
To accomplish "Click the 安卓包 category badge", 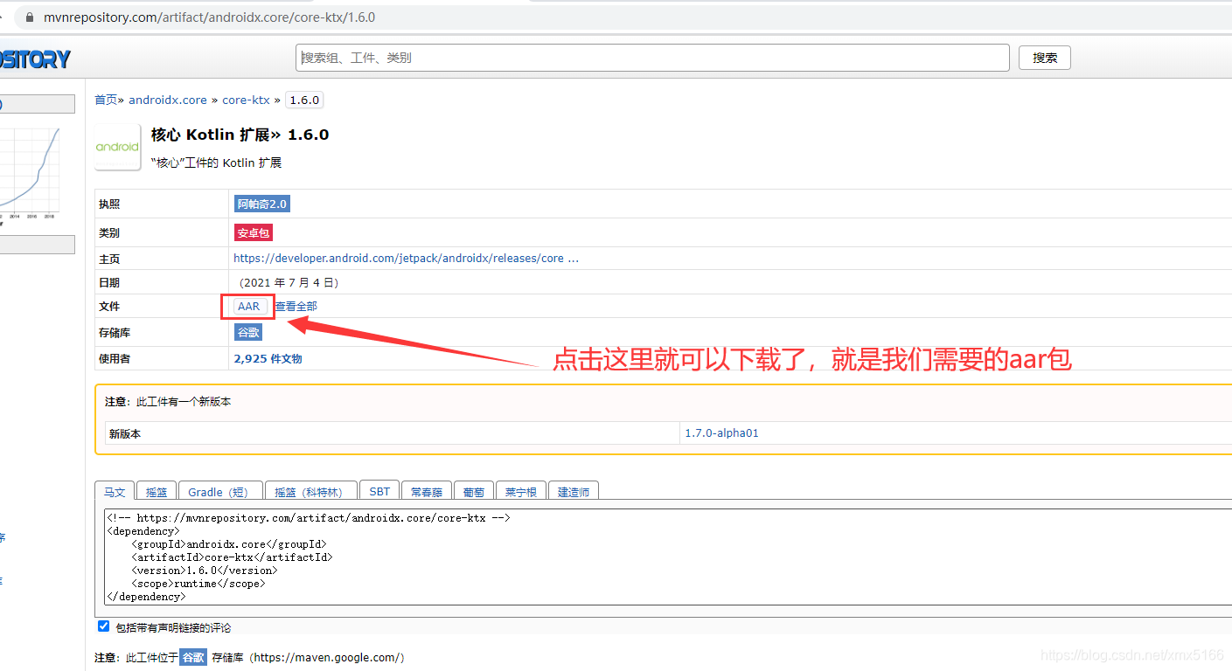I will pos(254,233).
